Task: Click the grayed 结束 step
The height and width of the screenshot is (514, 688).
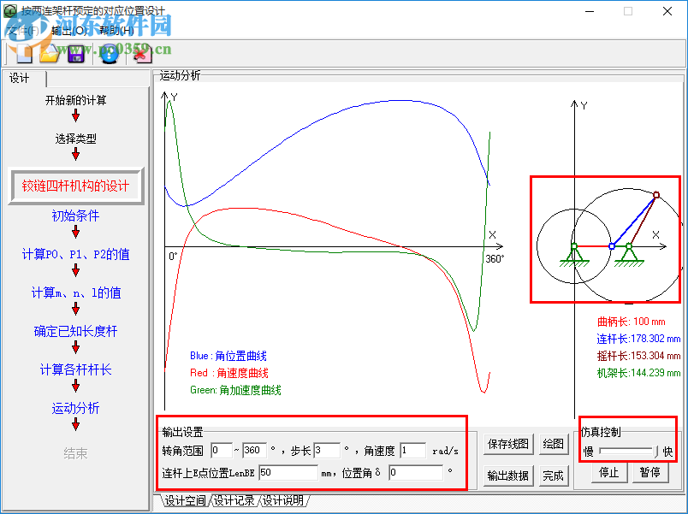Action: [x=76, y=453]
